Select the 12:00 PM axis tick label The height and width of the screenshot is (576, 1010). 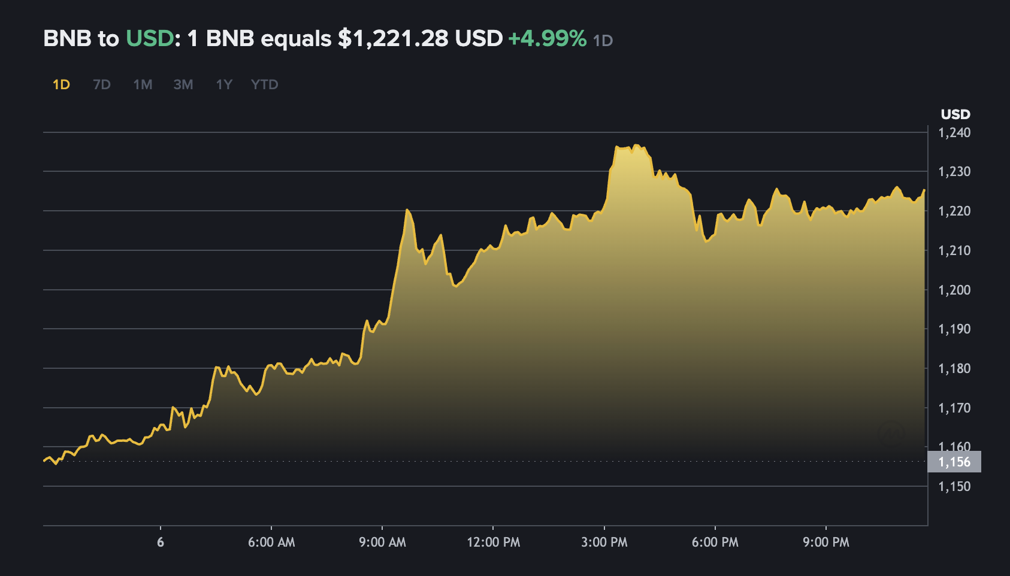493,542
